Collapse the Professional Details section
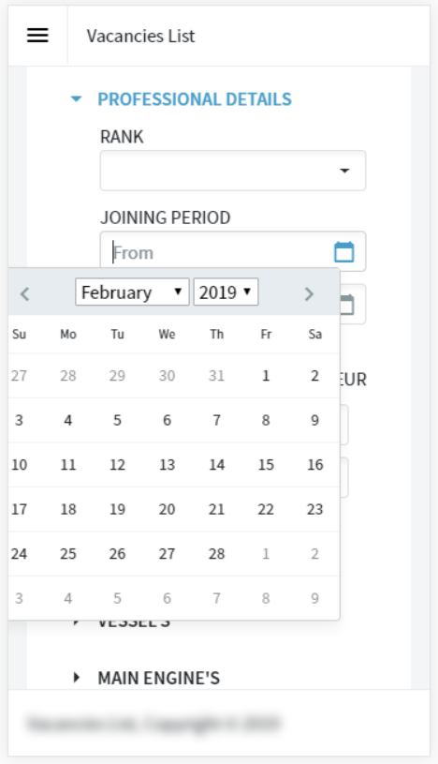The image size is (438, 764). 181,99
